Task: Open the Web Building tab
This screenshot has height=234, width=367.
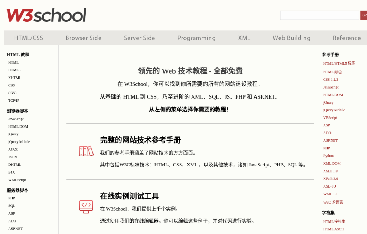Action: click(x=291, y=38)
